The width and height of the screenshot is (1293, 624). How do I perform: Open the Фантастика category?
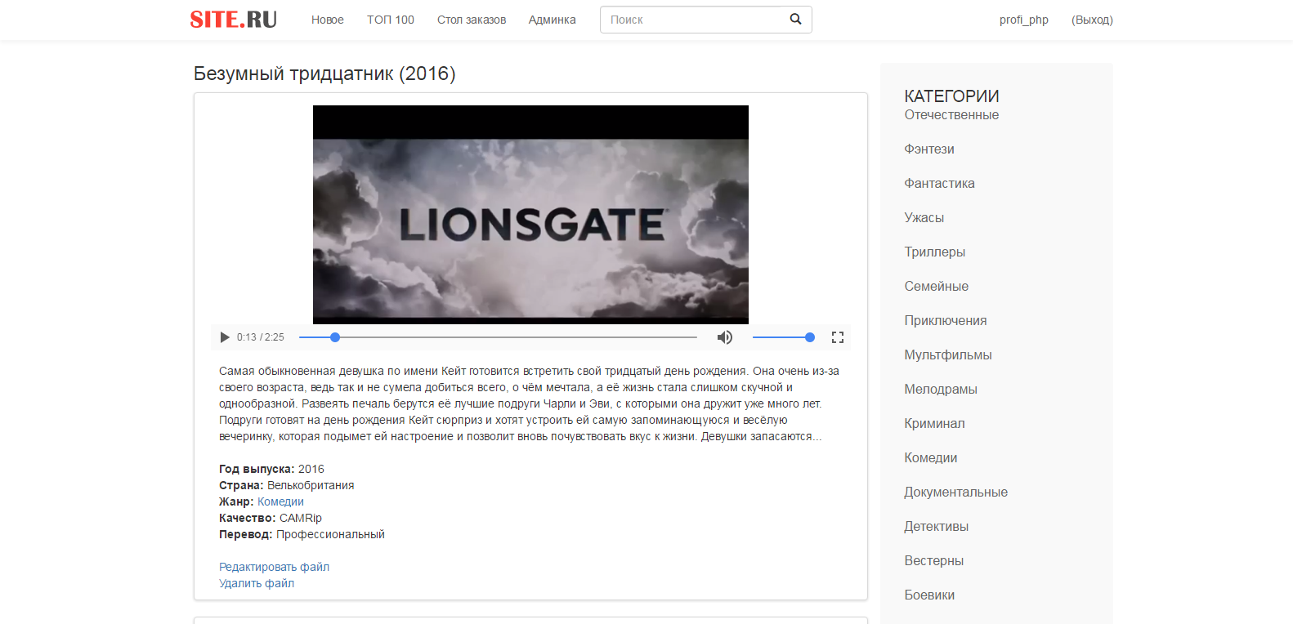point(939,184)
